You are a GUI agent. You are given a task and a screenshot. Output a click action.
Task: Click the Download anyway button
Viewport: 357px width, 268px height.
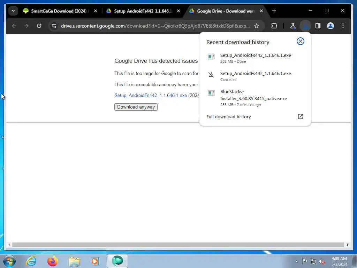[x=136, y=107]
